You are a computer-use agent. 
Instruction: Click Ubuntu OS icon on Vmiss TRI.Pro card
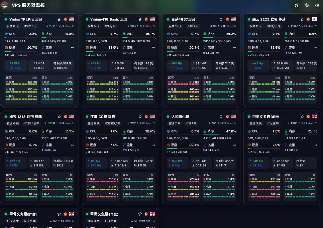coord(65,19)
